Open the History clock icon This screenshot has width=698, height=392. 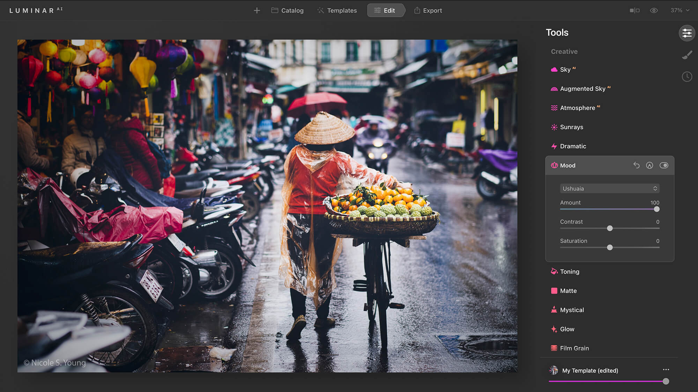687,77
